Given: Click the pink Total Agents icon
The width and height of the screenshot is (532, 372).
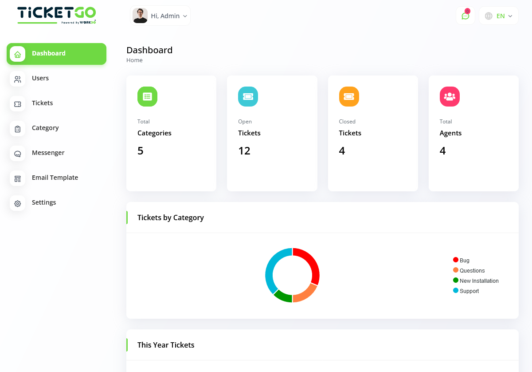Looking at the screenshot, I should point(450,96).
